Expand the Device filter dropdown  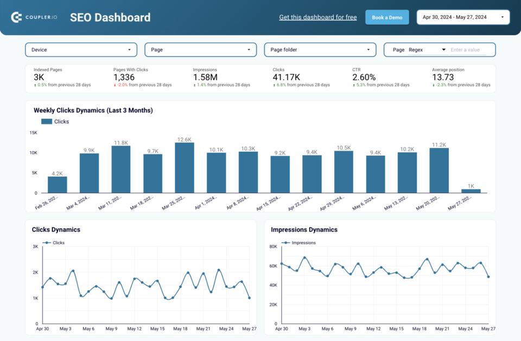[x=81, y=50]
